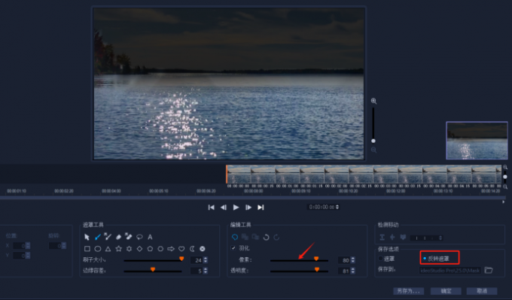Viewport: 512px width, 300px height.
Task: Pick the lasso freehand selection tool
Action: click(x=139, y=237)
